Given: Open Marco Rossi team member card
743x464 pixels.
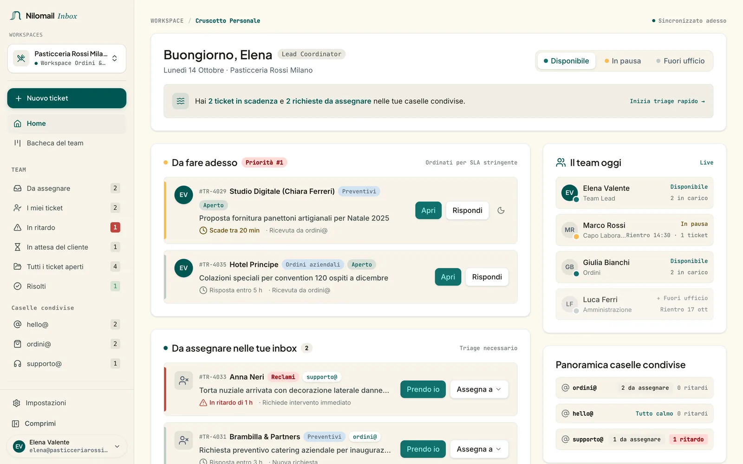Looking at the screenshot, I should click(634, 230).
